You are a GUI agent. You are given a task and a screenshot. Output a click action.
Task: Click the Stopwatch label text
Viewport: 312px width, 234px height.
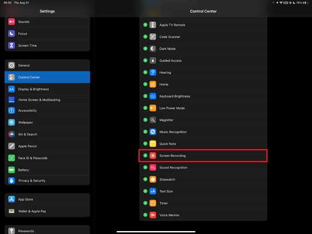pyautogui.click(x=167, y=180)
